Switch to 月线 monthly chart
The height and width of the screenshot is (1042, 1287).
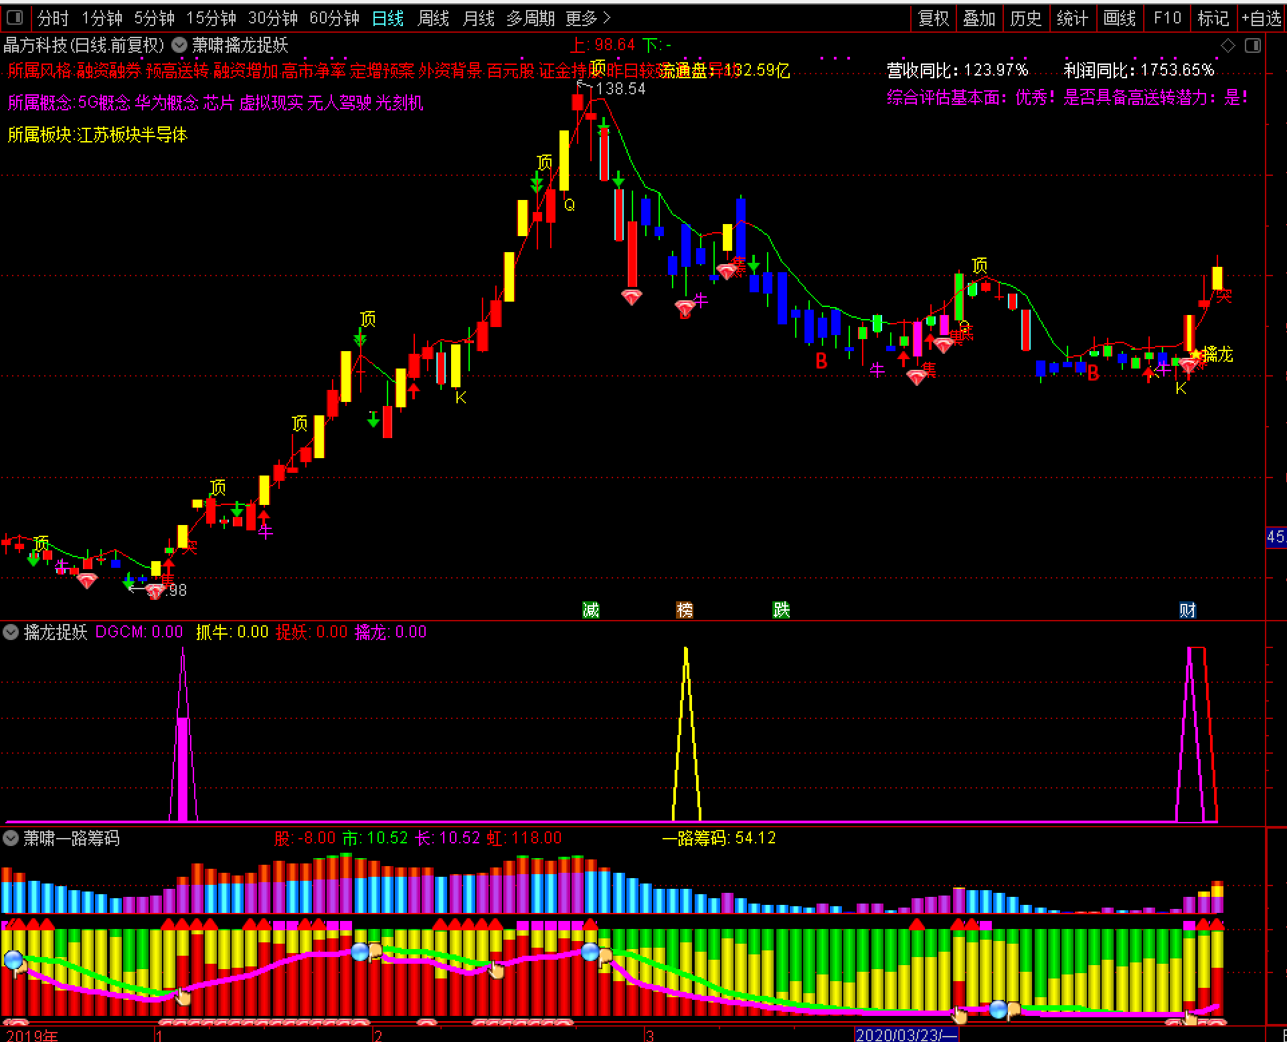(479, 18)
